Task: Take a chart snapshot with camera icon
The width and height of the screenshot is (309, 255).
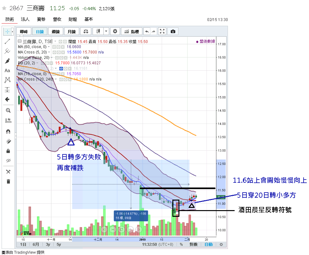Action: 173,32
